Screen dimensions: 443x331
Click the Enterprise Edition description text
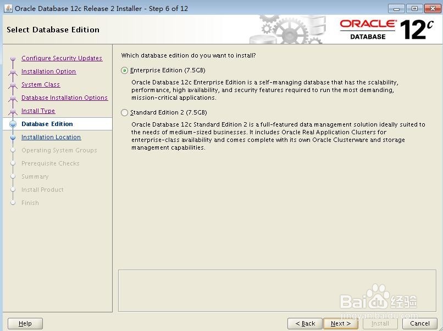click(x=265, y=90)
